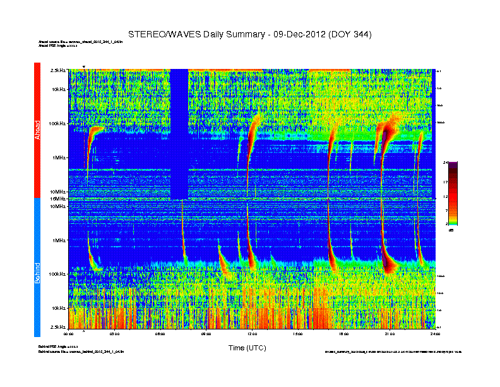Click the triangle marker above the Ahead spectrogram

[84, 67]
